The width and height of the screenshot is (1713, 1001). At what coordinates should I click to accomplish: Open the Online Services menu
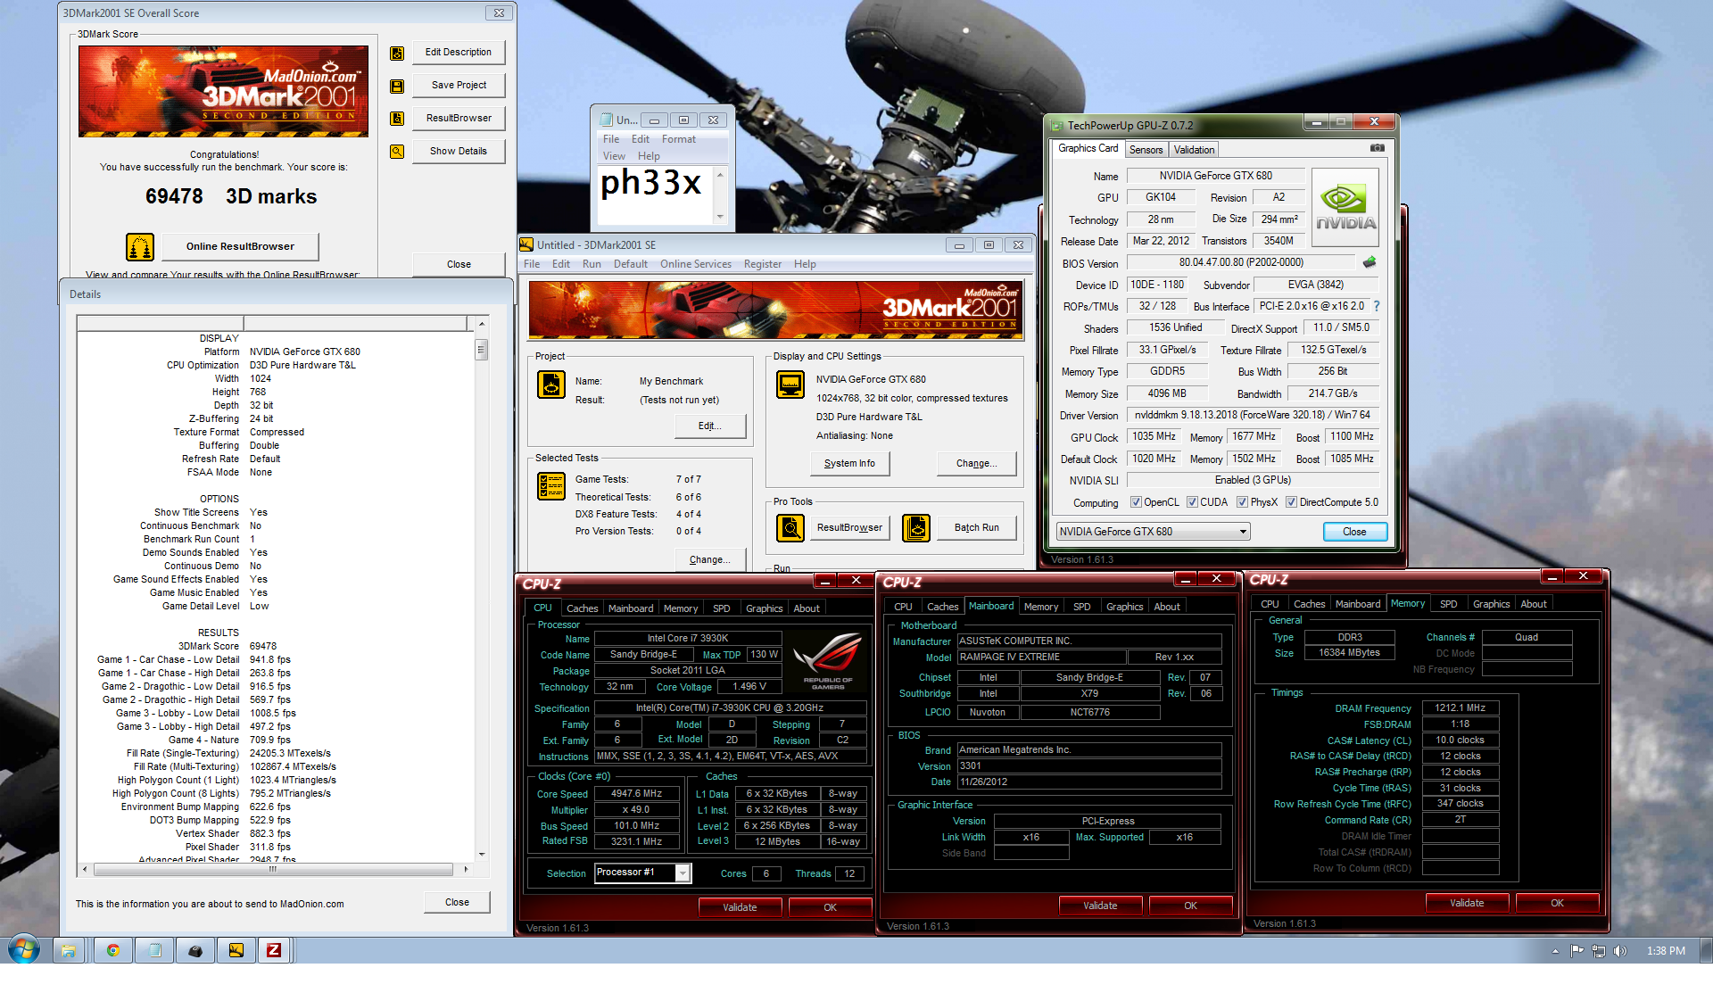[695, 264]
